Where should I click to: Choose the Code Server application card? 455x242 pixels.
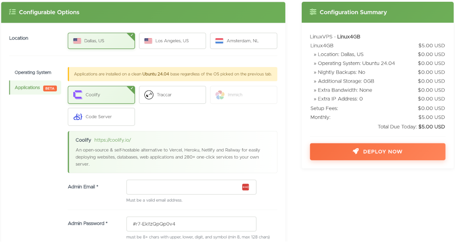click(x=101, y=117)
